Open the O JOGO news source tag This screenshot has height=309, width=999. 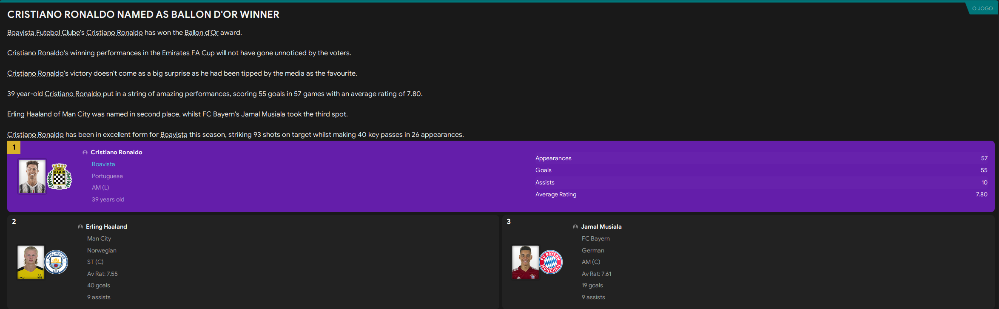pyautogui.click(x=982, y=9)
